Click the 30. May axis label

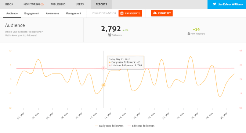[x=224, y=116]
